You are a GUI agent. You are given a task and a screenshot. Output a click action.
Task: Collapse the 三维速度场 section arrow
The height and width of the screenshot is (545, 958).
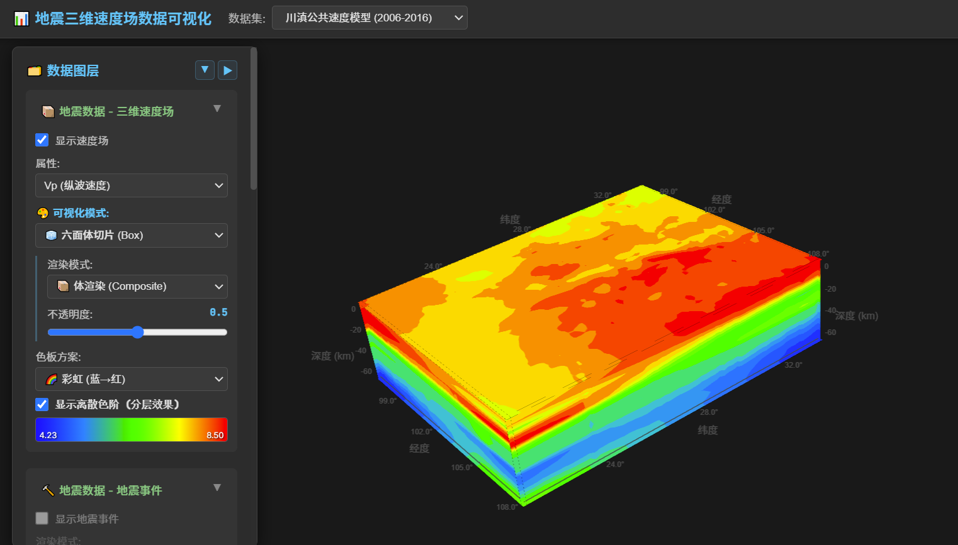click(217, 109)
